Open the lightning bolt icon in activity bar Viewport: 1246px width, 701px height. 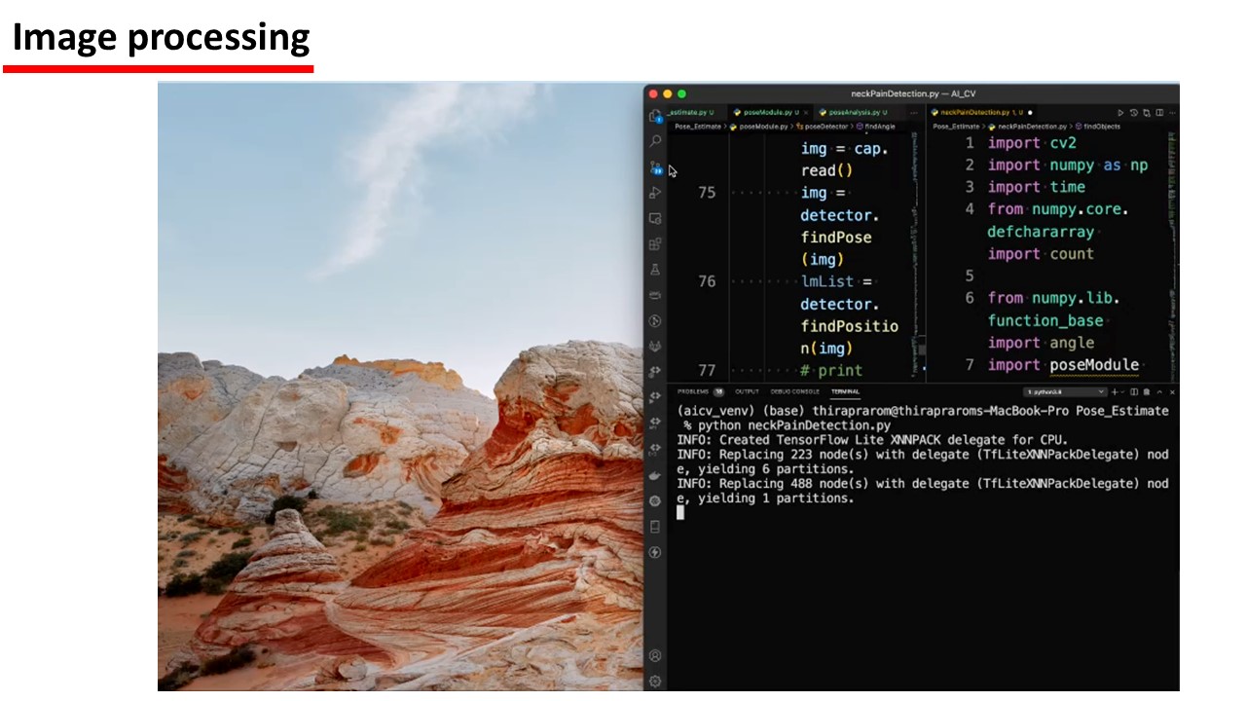655,552
